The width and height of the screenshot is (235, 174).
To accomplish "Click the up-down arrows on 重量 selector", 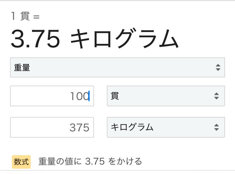I will coord(218,67).
